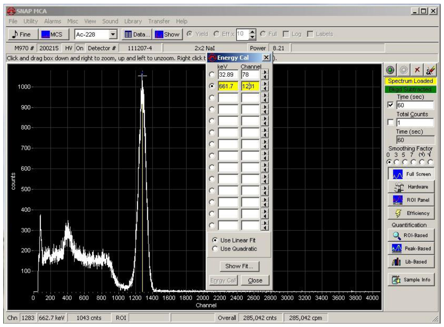
Task: Click the Eff x value field
Action: coord(242,34)
